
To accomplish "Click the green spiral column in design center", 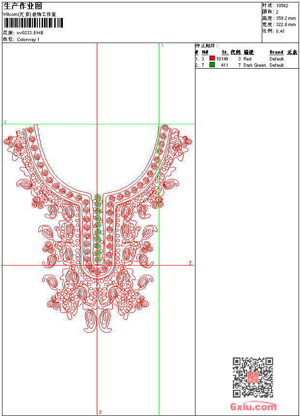I will [98, 229].
